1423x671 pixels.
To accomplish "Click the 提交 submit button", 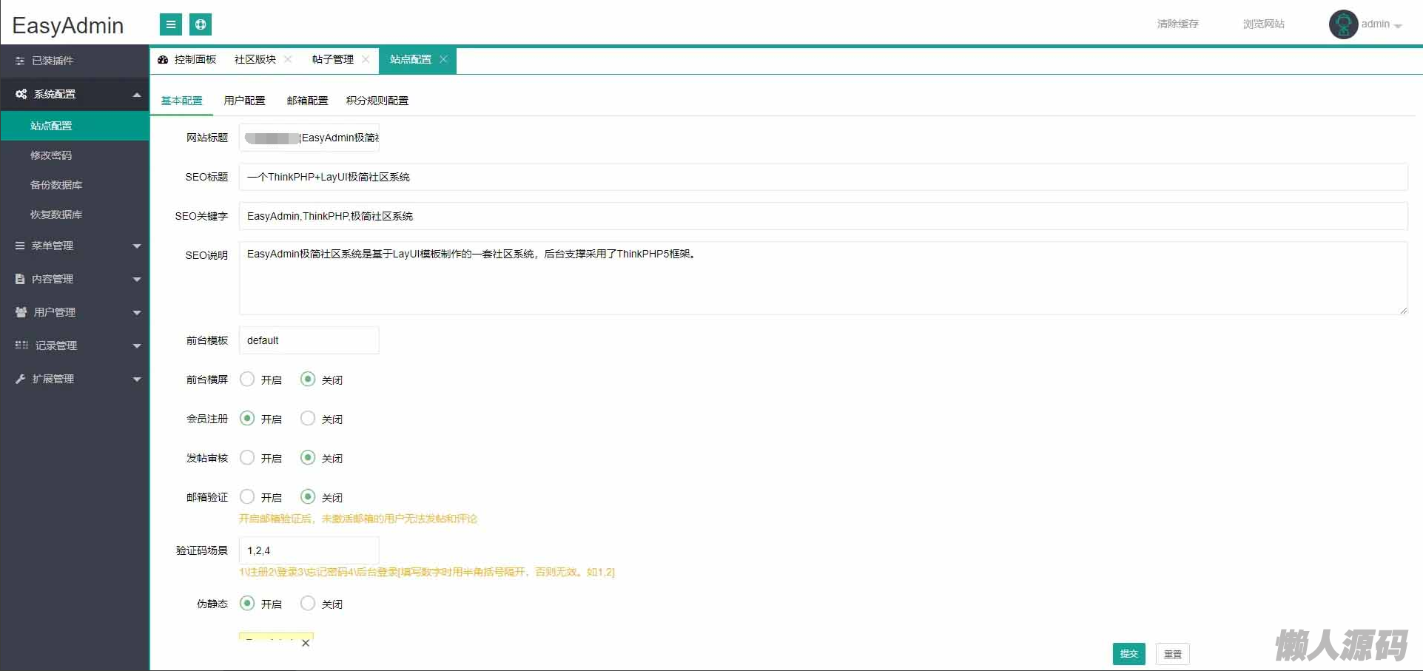I will point(1128,654).
